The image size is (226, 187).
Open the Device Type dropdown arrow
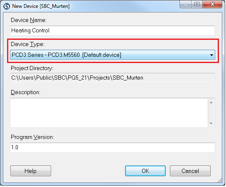[211, 55]
